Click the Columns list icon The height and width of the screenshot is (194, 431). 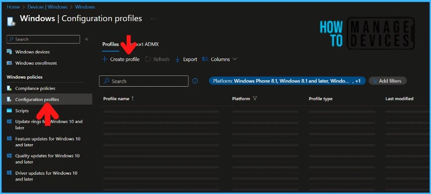(205, 59)
